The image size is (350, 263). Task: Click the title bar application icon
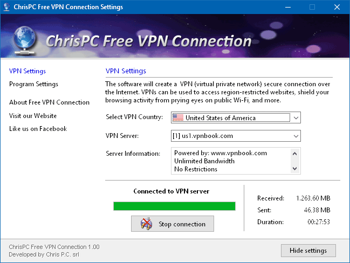tap(7, 7)
